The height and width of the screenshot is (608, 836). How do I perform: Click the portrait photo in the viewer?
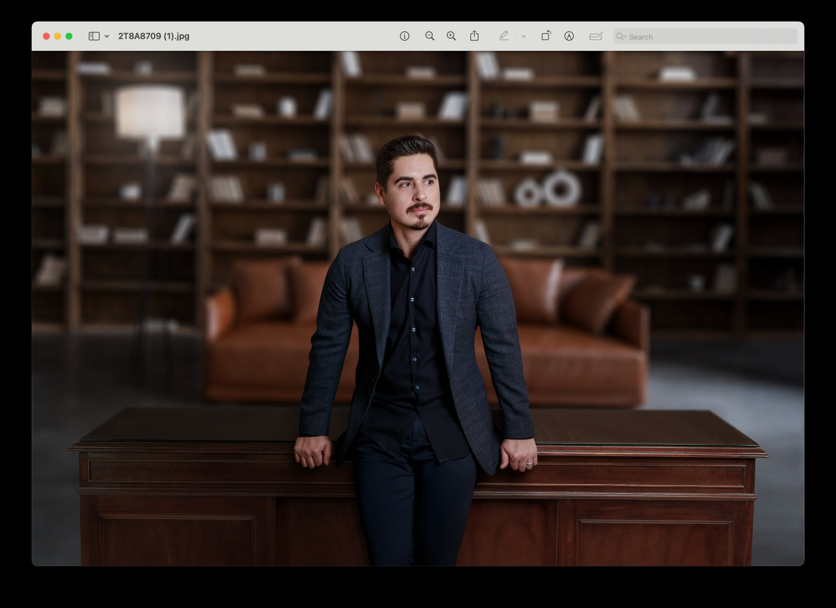click(x=418, y=308)
